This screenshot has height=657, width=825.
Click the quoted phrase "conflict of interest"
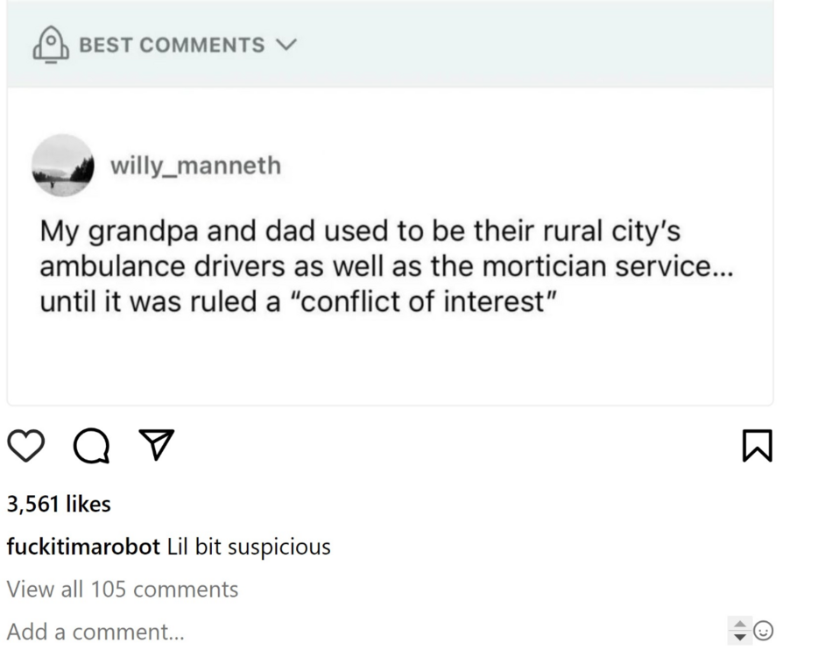430,303
